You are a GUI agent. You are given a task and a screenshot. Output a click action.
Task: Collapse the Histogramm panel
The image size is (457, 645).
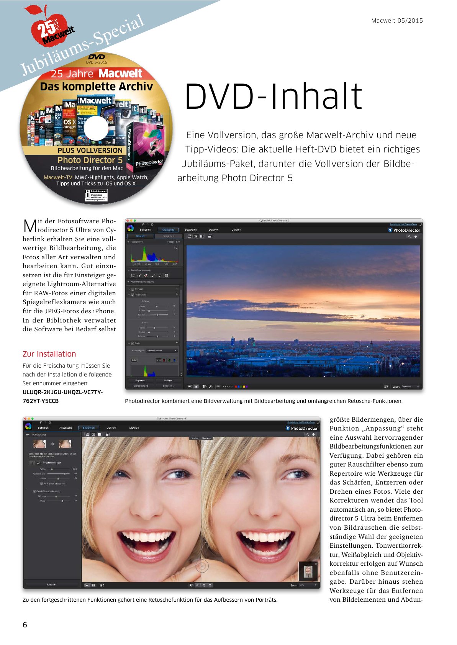128,242
